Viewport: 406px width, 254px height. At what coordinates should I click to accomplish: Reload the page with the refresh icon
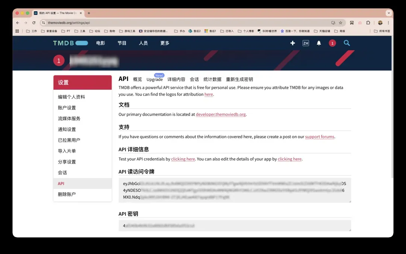pyautogui.click(x=34, y=23)
